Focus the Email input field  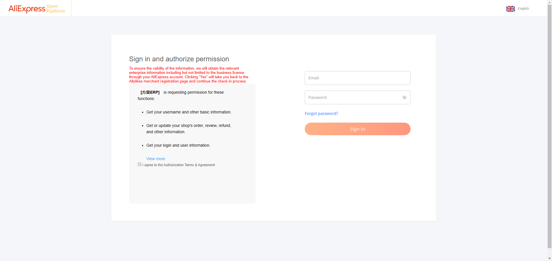click(x=357, y=78)
